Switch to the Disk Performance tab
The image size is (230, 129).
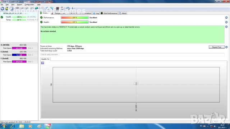[109, 13]
